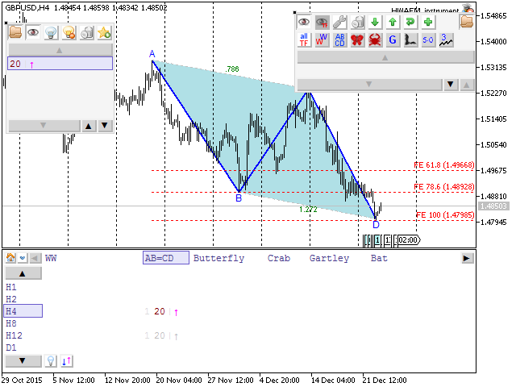Toggle the red butterfly pattern button
The width and height of the screenshot is (516, 387).
coord(357,40)
